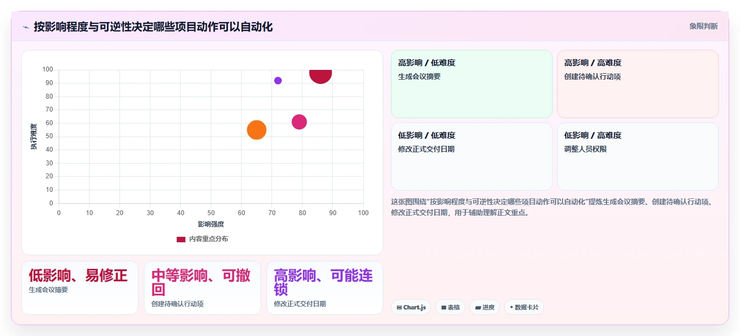Click the 进度 tag chip
Image resolution: width=740 pixels, height=336 pixels.
coord(485,307)
